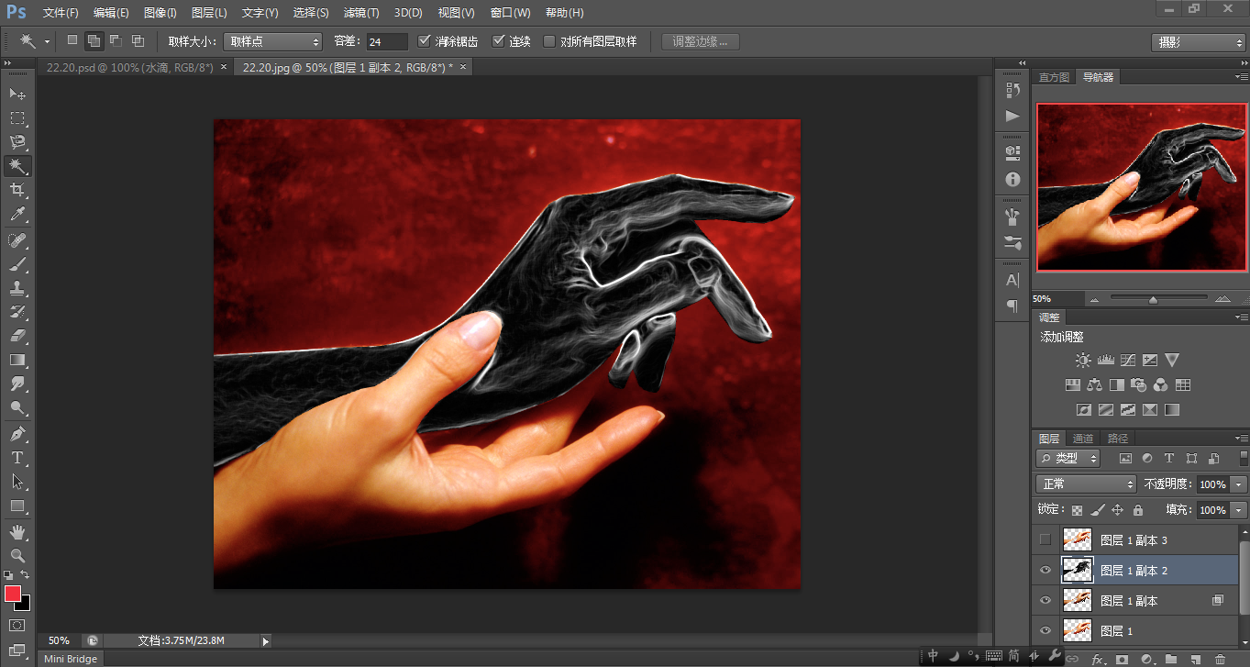Select the Clone Stamp tool

(17, 287)
